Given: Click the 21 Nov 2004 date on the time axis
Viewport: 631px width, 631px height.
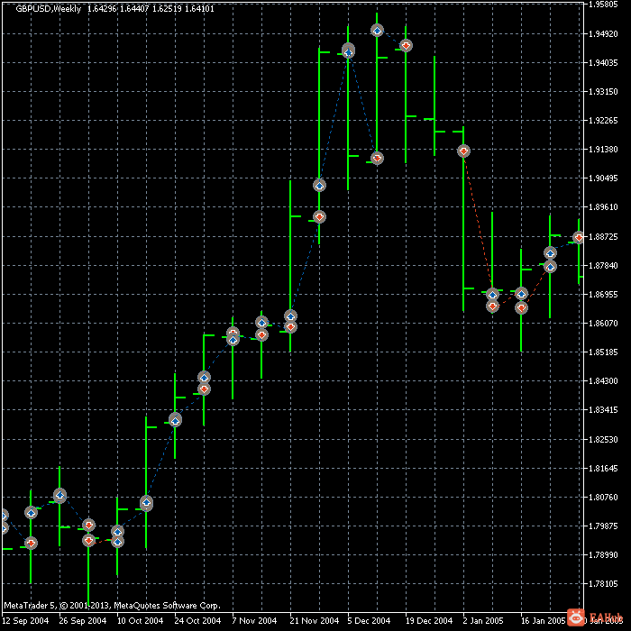Looking at the screenshot, I should coord(315,620).
